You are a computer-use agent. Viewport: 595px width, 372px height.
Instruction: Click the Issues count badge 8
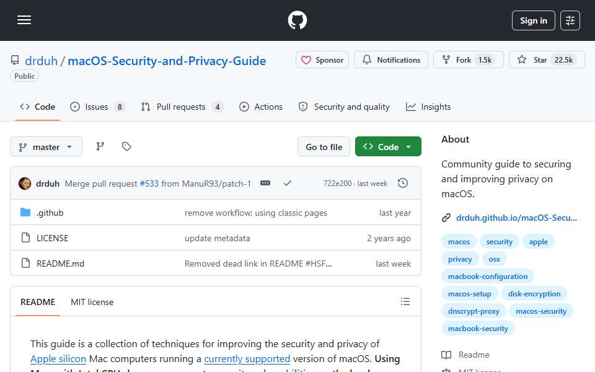[x=120, y=107]
